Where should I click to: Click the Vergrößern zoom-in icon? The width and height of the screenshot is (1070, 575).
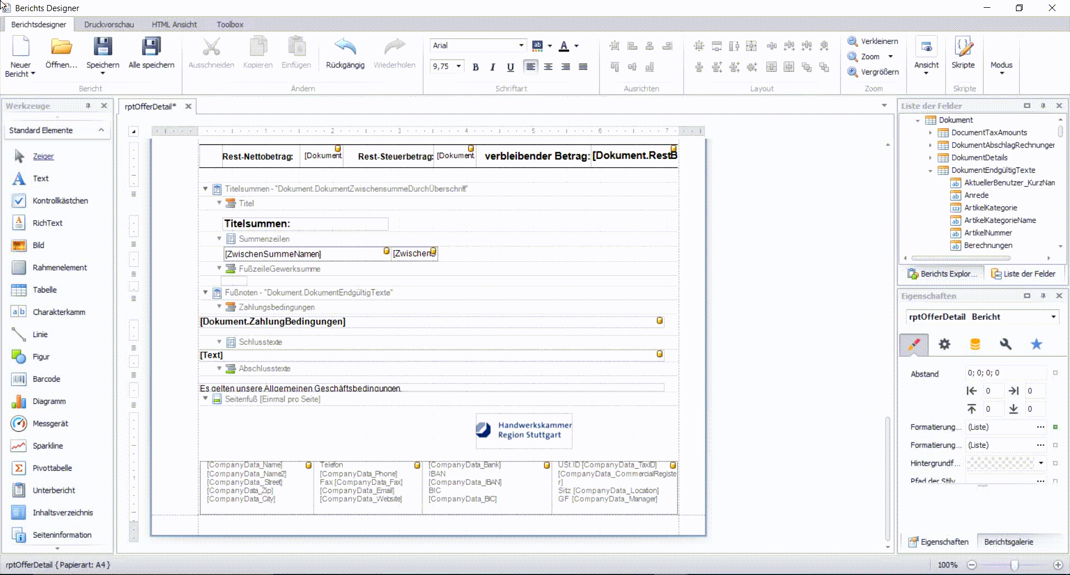pyautogui.click(x=853, y=72)
